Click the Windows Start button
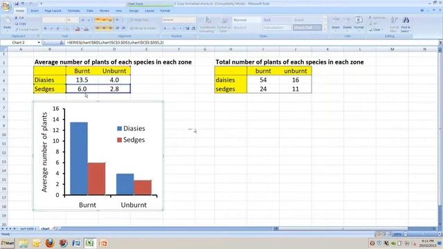Image resolution: width=443 pixels, height=249 pixels. 8,243
